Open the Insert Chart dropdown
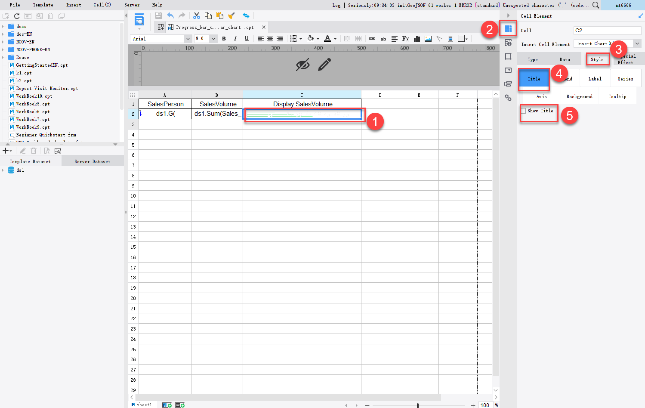This screenshot has height=408, width=645. [x=637, y=43]
